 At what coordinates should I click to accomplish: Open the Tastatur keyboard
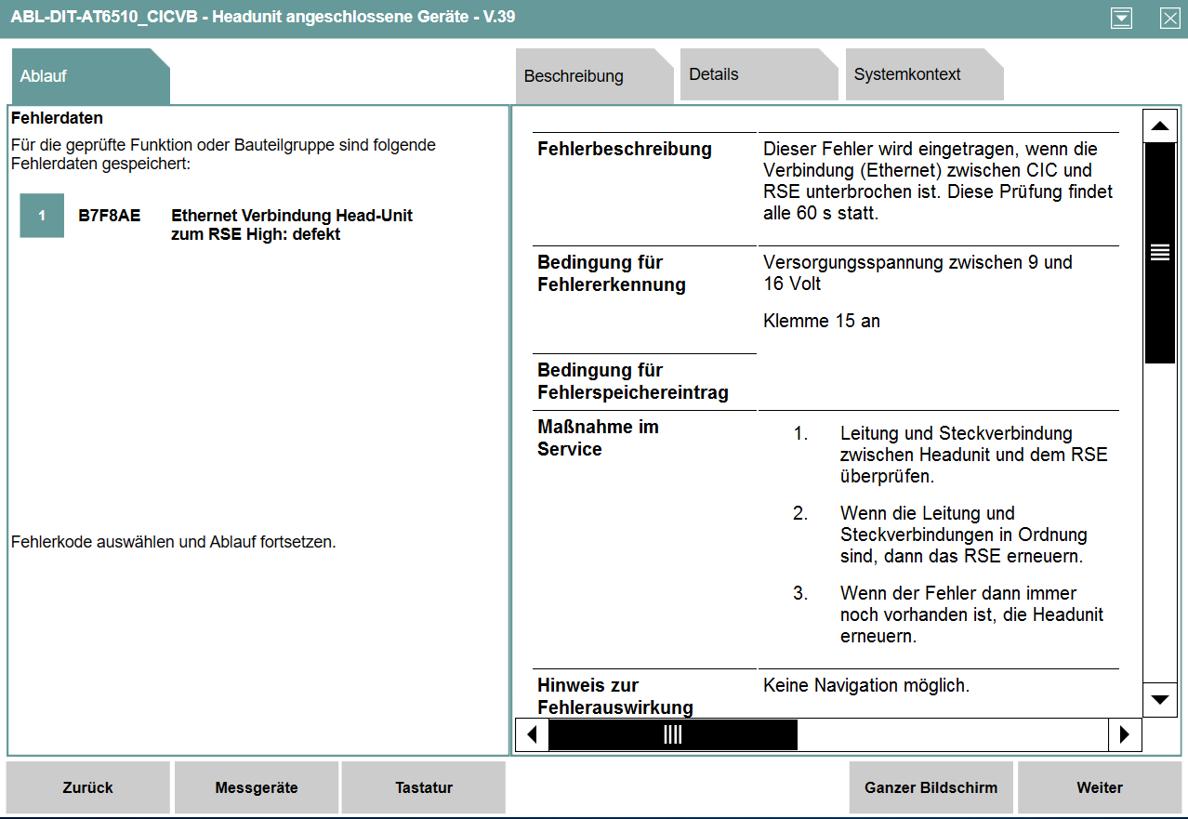pyautogui.click(x=424, y=787)
